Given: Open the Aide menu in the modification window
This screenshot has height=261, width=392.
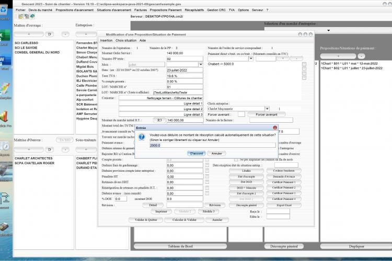Looking at the screenshot, I should point(143,41).
